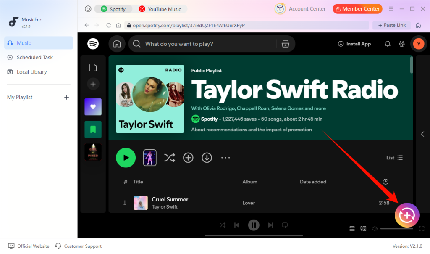The width and height of the screenshot is (430, 254).
Task: Click the URL address field
Action: point(246,25)
